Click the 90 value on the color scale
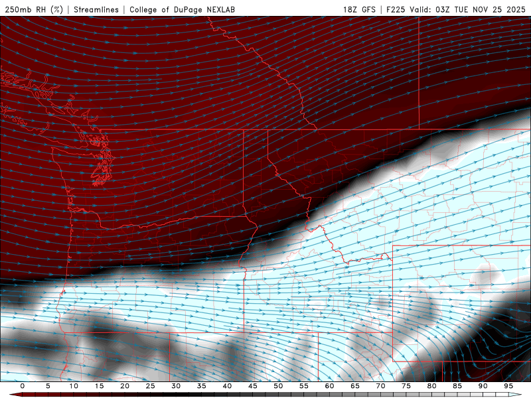This screenshot has height=398, width=531. pos(483,386)
